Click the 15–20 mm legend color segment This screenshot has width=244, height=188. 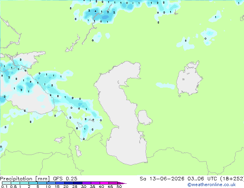tap(60, 183)
